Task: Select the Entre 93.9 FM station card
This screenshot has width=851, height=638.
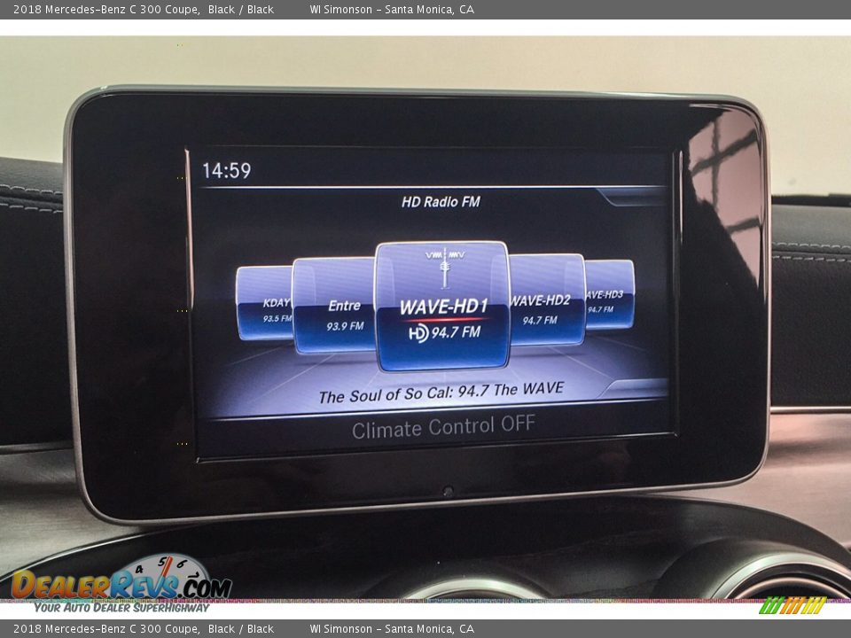Action: (x=334, y=306)
